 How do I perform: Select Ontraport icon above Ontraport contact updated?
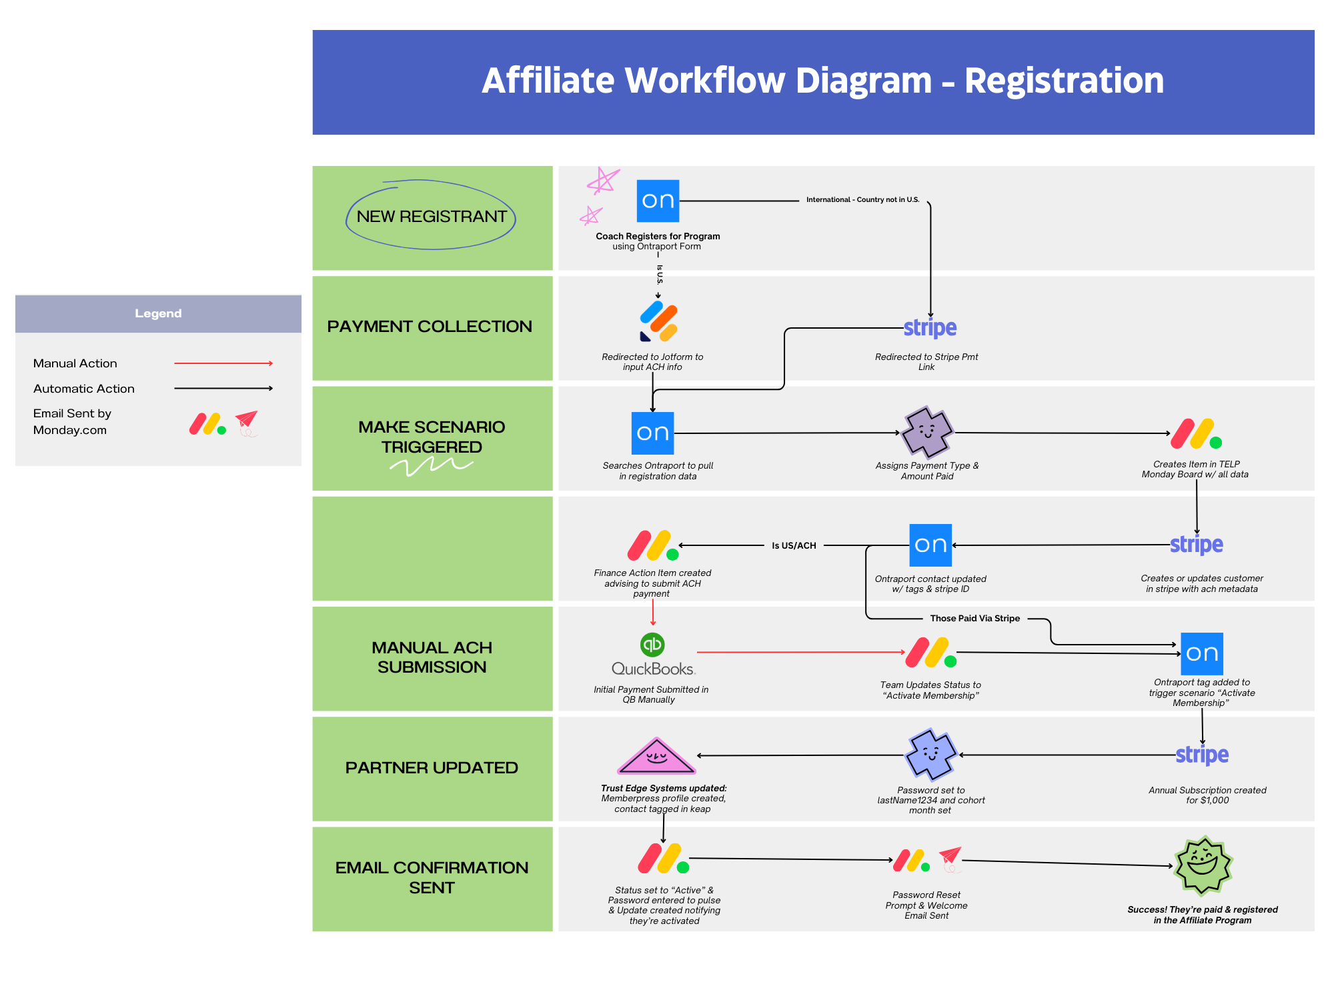[930, 545]
